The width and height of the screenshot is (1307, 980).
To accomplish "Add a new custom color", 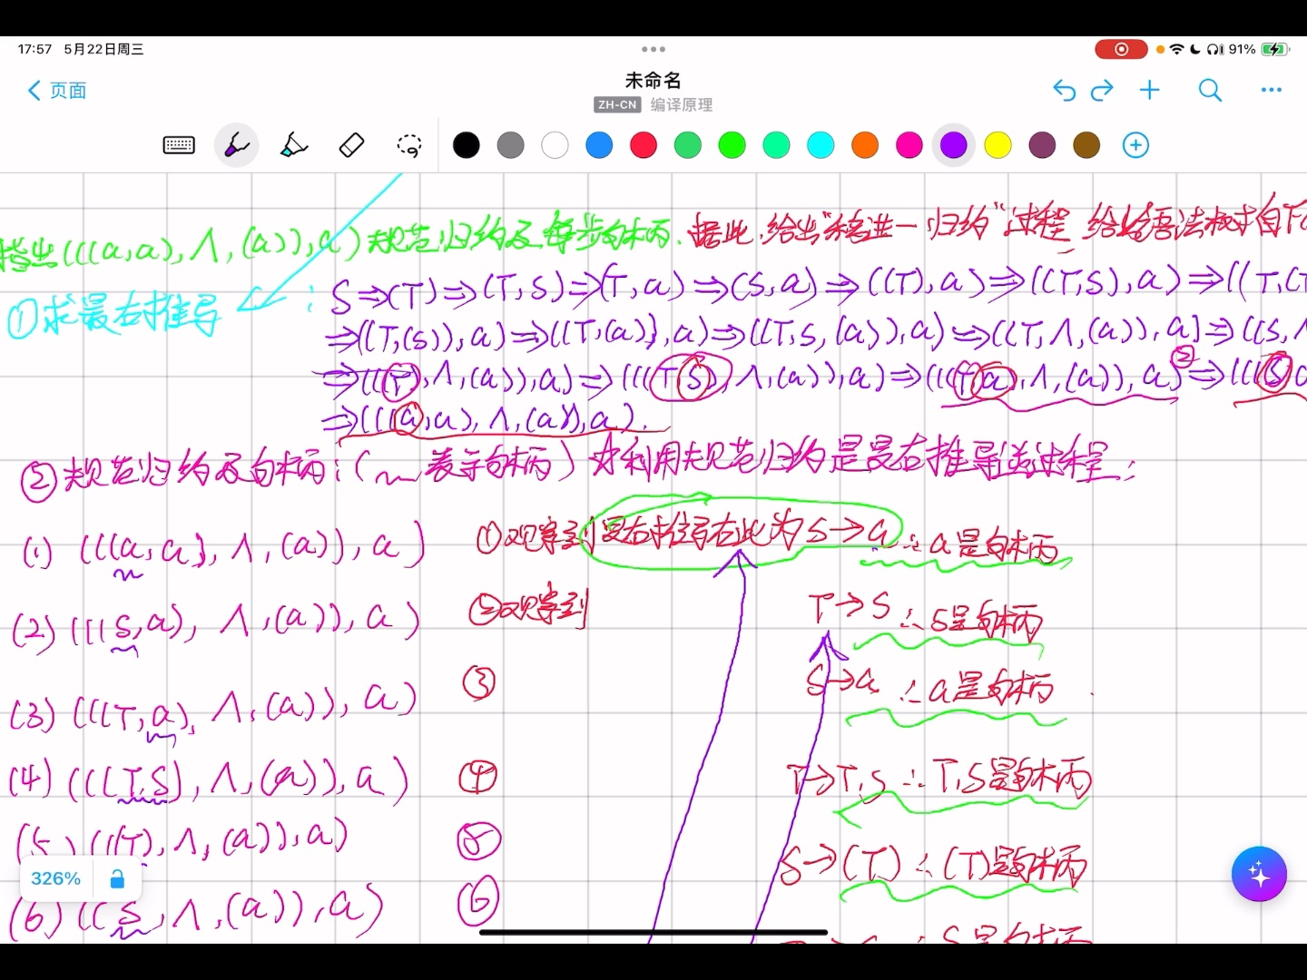I will point(1135,145).
